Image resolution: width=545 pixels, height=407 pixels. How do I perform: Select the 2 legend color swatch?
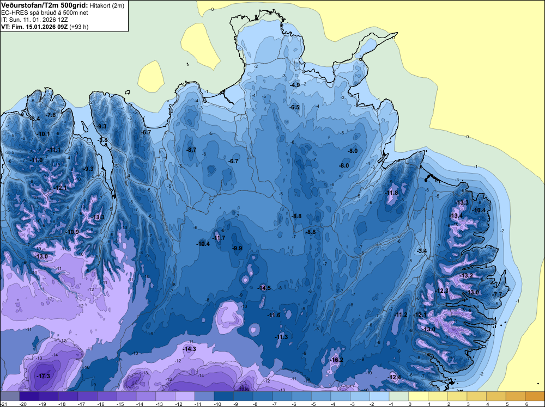457,396
